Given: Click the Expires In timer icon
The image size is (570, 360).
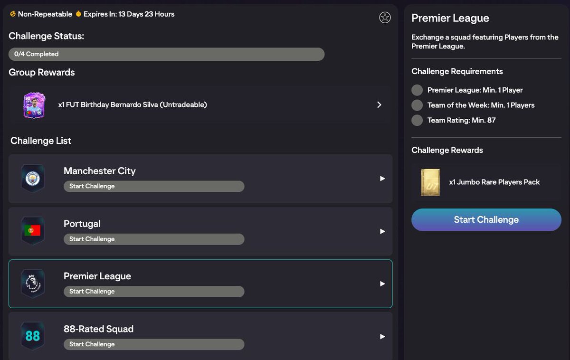Looking at the screenshot, I should [78, 14].
